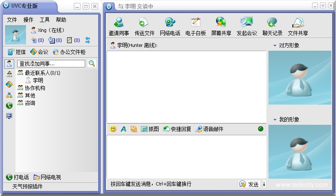
Task: Click the 对方形象 avatar picture
Action: pyautogui.click(x=300, y=77)
